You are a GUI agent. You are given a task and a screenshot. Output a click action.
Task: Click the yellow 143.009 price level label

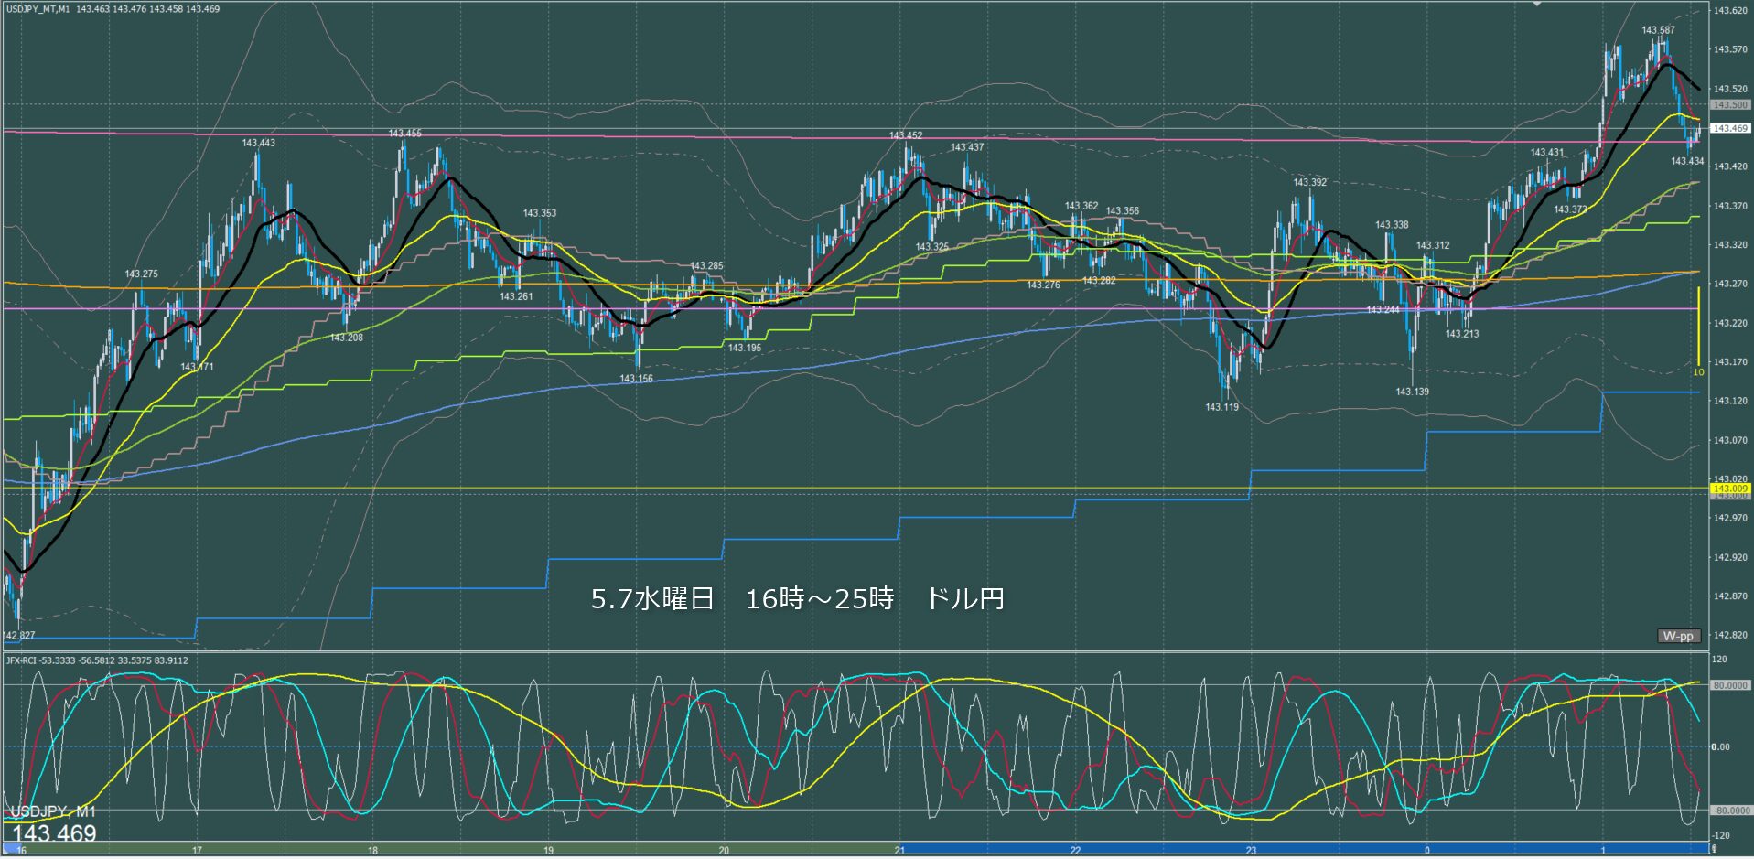(x=1730, y=489)
